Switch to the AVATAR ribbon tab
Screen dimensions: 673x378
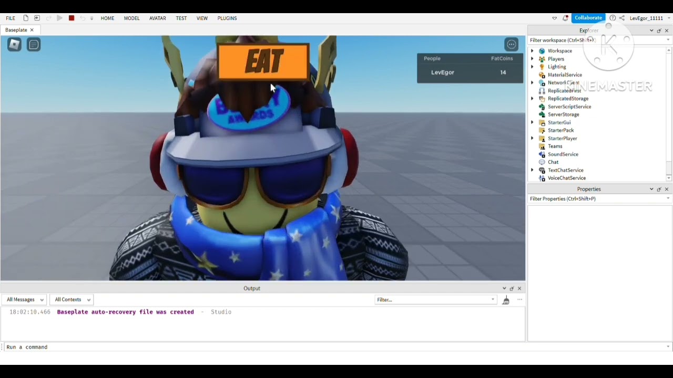pyautogui.click(x=157, y=18)
